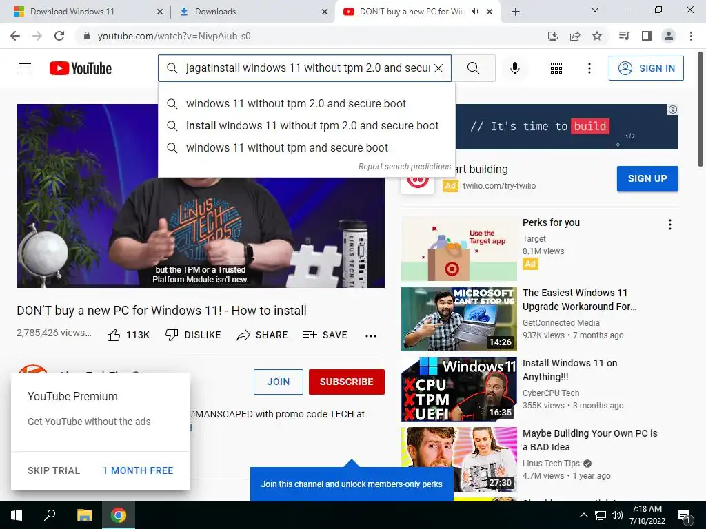The width and height of the screenshot is (706, 529).
Task: Click 1 MONTH FREE offer
Action: 138,470
